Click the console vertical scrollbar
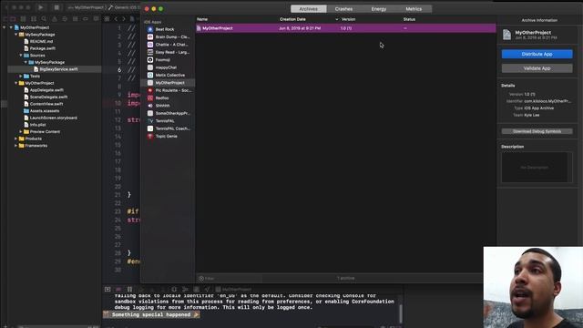 click(401, 313)
